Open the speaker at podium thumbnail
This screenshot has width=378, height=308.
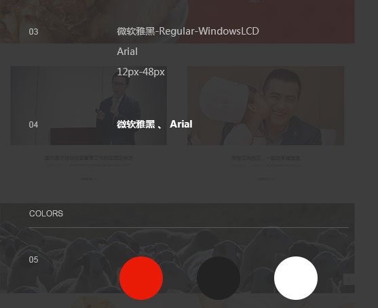click(89, 106)
